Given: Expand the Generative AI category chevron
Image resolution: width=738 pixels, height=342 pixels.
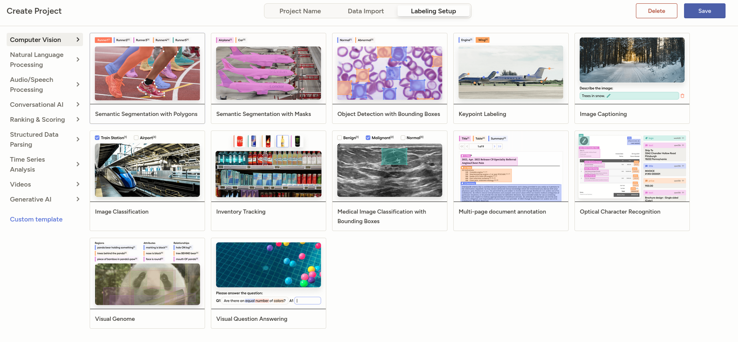Looking at the screenshot, I should click(78, 199).
